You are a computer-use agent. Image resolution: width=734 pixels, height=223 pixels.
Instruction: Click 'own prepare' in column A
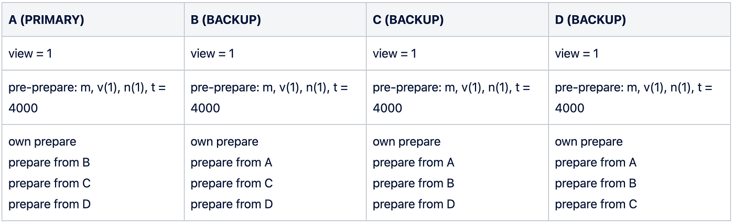[x=42, y=142]
